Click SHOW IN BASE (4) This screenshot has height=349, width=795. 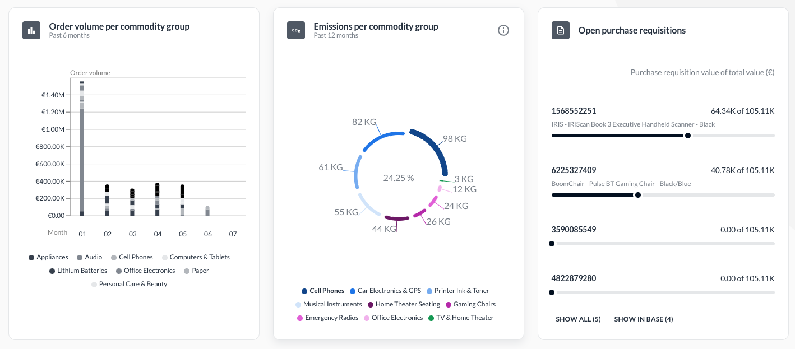click(644, 319)
